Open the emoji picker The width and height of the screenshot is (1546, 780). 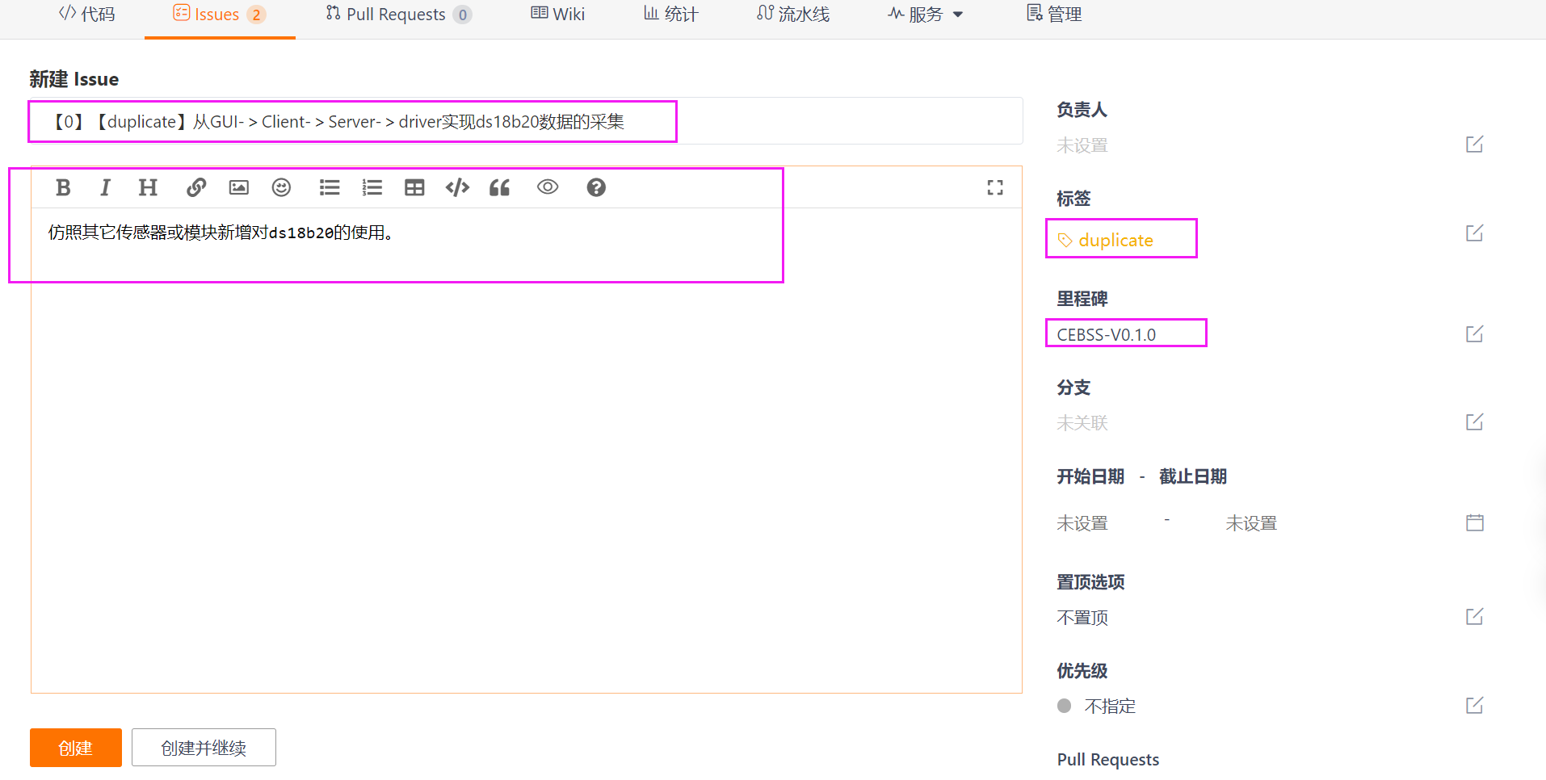[x=281, y=187]
